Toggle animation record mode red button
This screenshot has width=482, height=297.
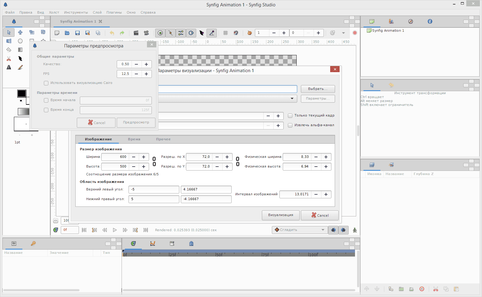click(355, 33)
